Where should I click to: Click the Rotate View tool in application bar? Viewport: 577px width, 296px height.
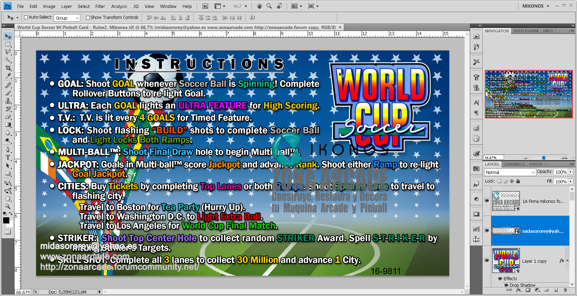point(280,6)
